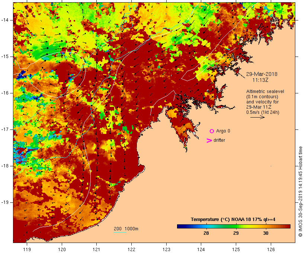
Task: Click the 'Temperature (°C) NOAA 18' title
Action: pyautogui.click(x=221, y=220)
